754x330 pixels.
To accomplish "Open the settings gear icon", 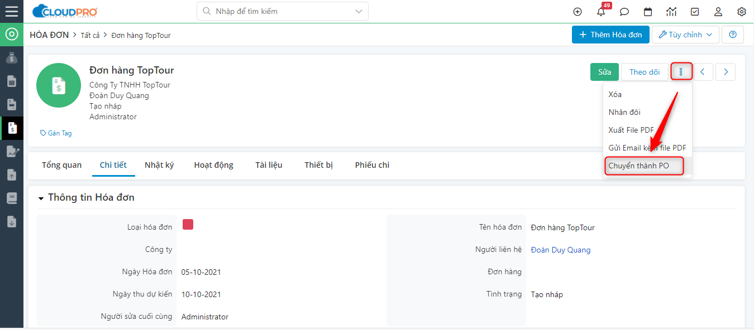I will point(742,12).
